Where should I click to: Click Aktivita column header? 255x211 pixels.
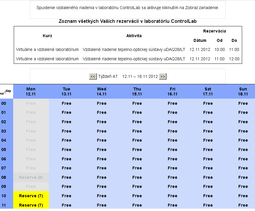pos(134,36)
